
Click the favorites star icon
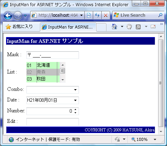coord(8,27)
